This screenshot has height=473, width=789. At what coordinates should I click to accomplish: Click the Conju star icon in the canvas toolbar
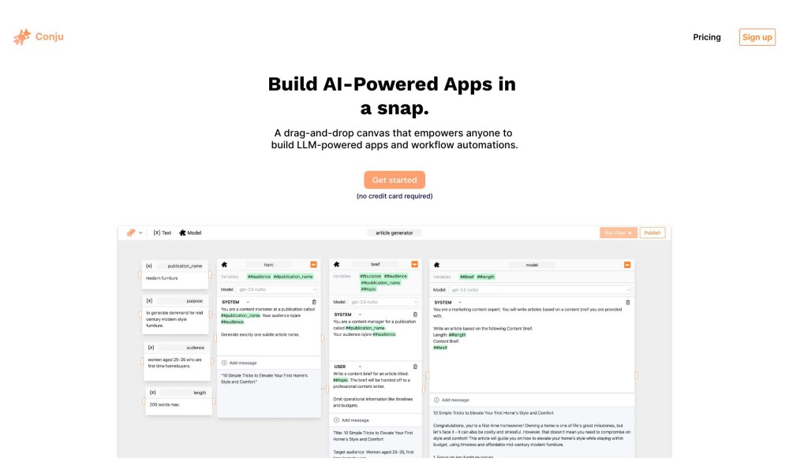click(131, 233)
